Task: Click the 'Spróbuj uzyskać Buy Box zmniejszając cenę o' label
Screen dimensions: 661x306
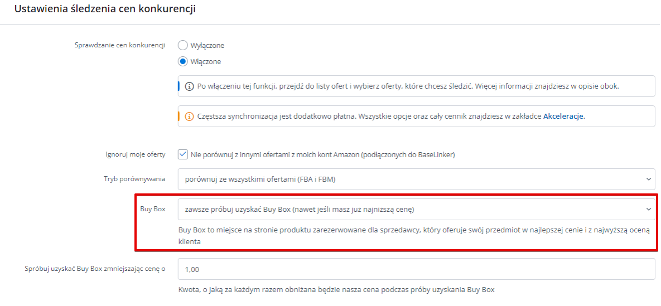Action: pyautogui.click(x=95, y=269)
